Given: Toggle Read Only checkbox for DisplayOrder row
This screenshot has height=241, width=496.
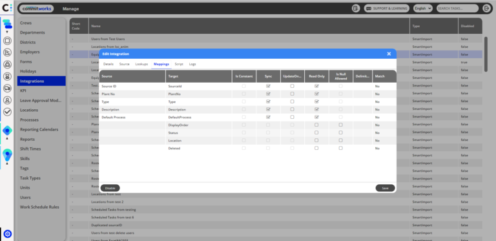Looking at the screenshot, I should 316,125.
